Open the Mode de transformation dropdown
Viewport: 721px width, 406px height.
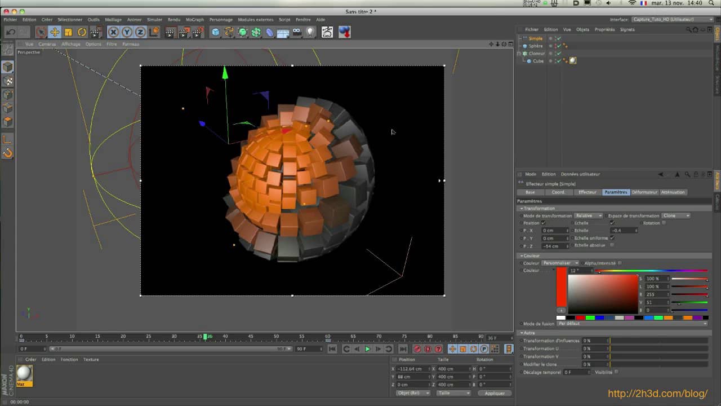[x=588, y=215]
